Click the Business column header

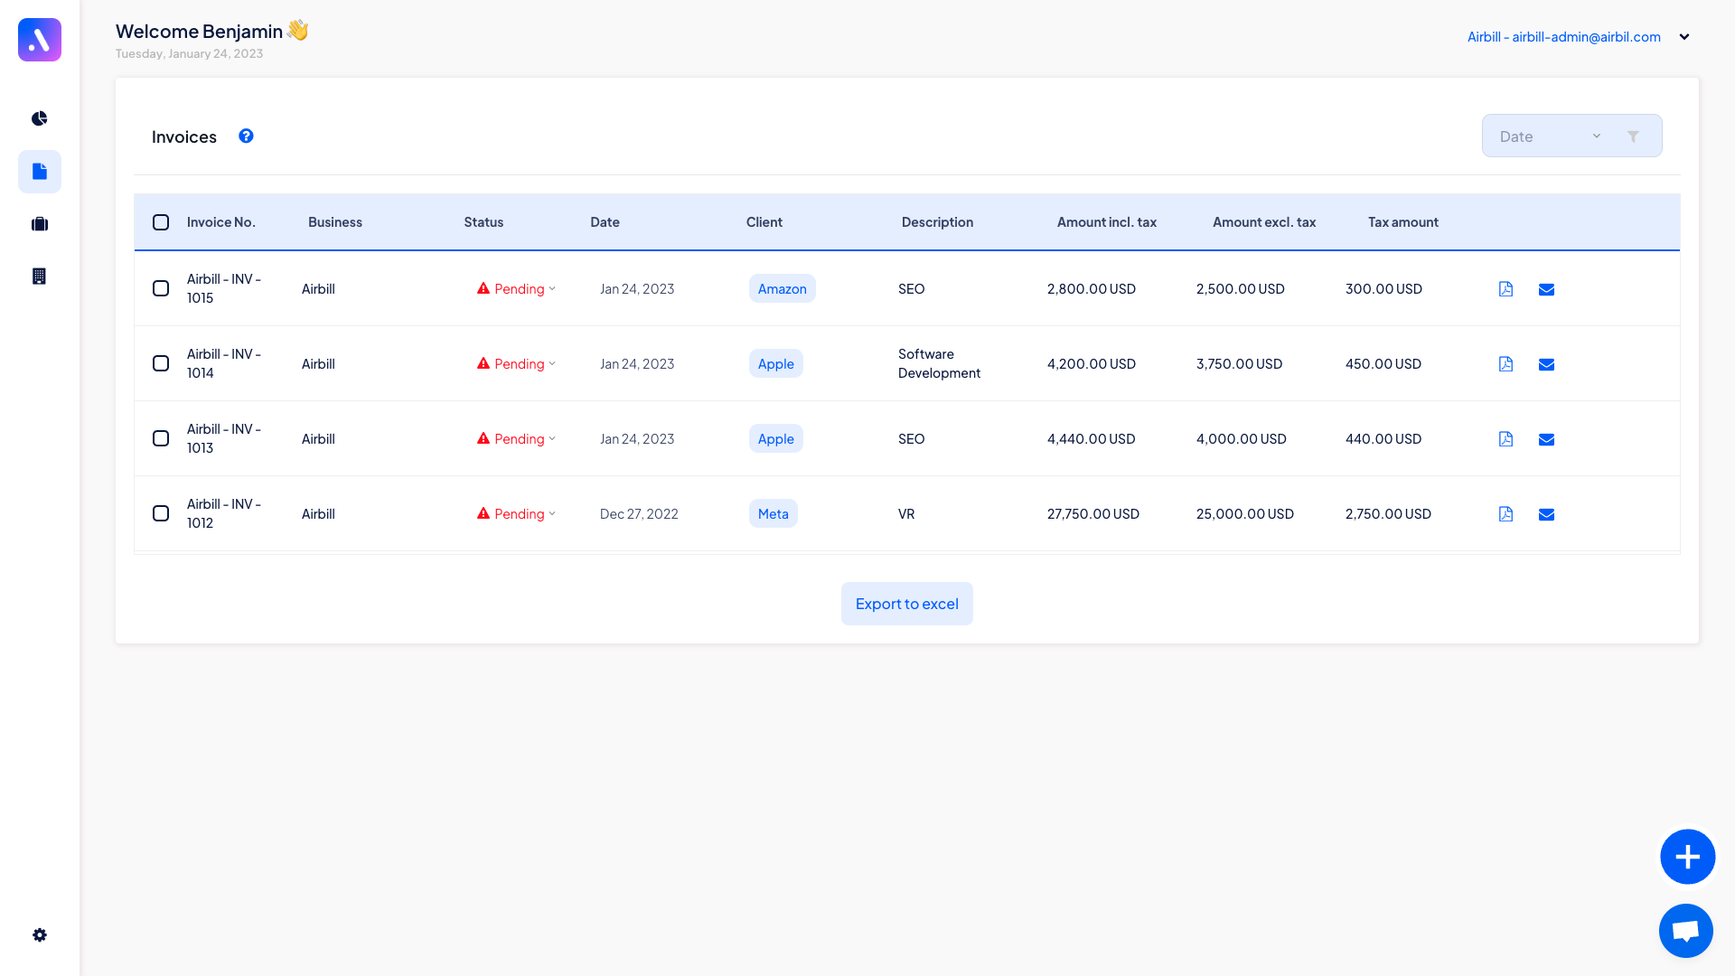click(x=335, y=222)
